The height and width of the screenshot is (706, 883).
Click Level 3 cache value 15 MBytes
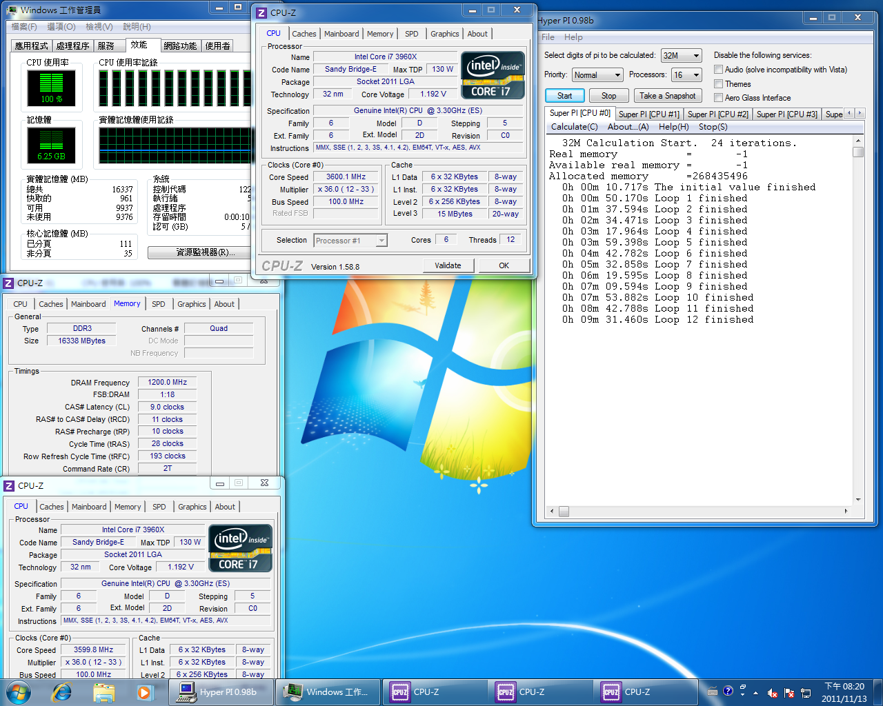(x=455, y=214)
